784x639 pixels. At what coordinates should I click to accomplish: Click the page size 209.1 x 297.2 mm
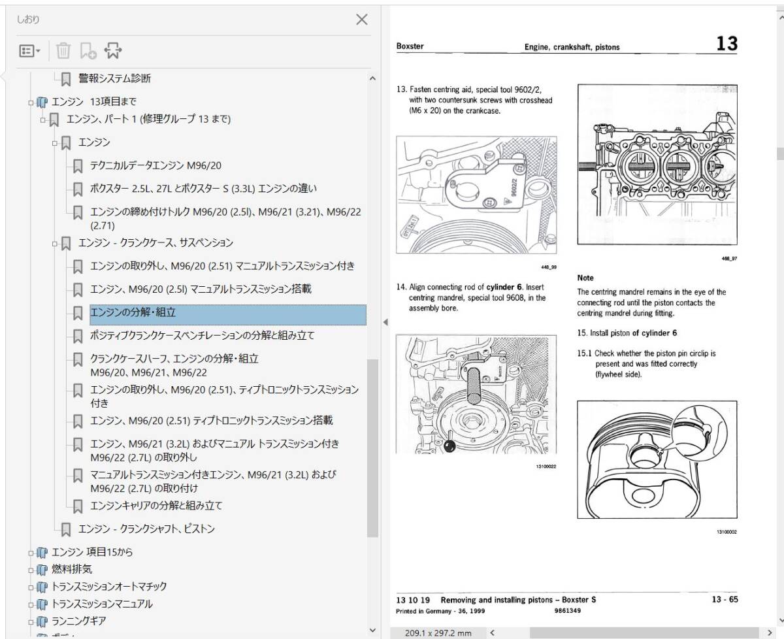click(437, 632)
